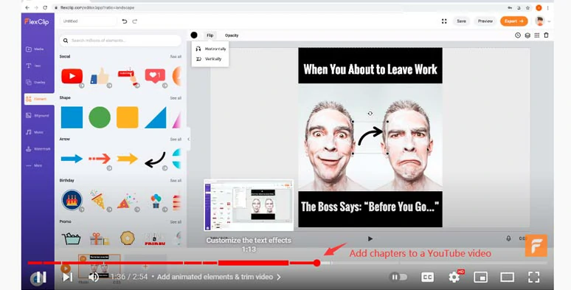This screenshot has width=571, height=290.
Task: Open the layers icon in toolbar
Action: click(527, 35)
